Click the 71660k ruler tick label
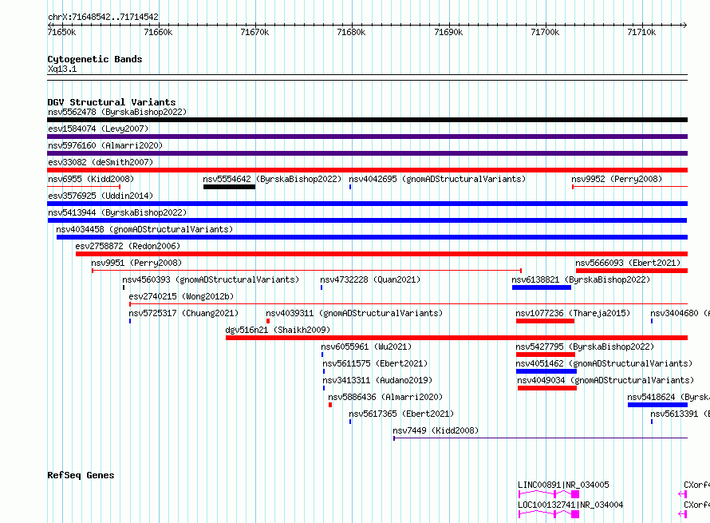 click(x=158, y=32)
